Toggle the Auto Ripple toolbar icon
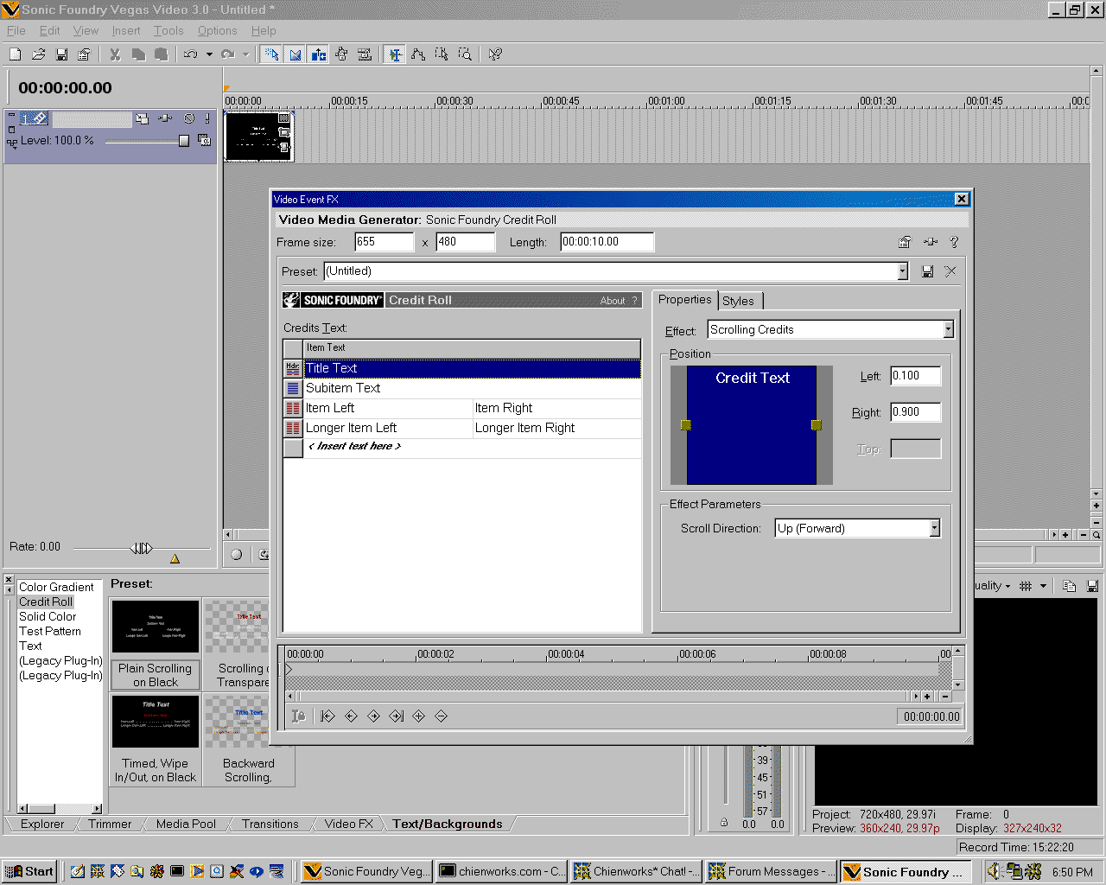Screen dimensions: 1106x885 point(318,54)
